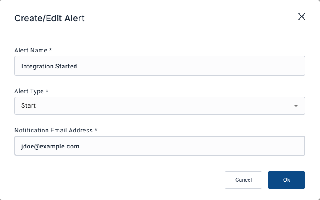320x200 pixels.
Task: Click empty space right of the email text
Action: (x=191, y=146)
